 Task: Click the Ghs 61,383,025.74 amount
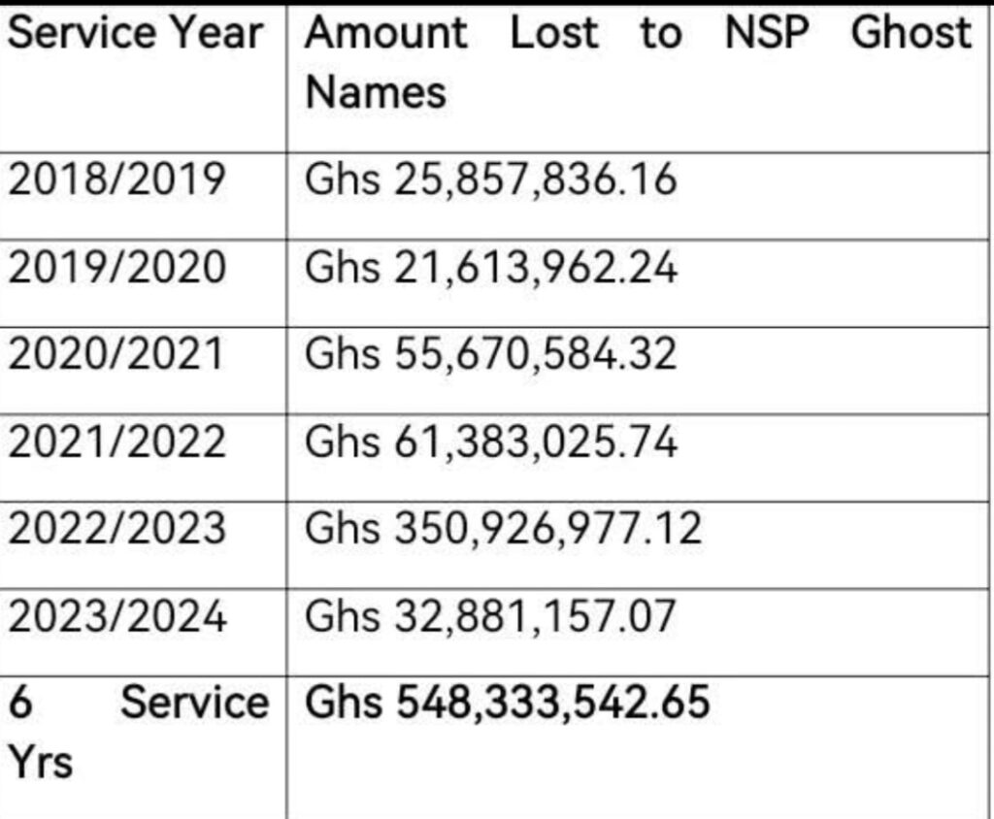click(490, 442)
